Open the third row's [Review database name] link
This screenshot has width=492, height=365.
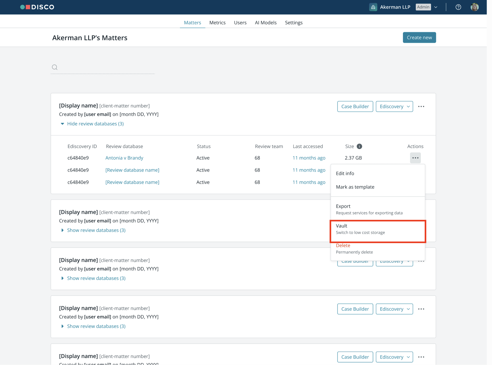[132, 182]
